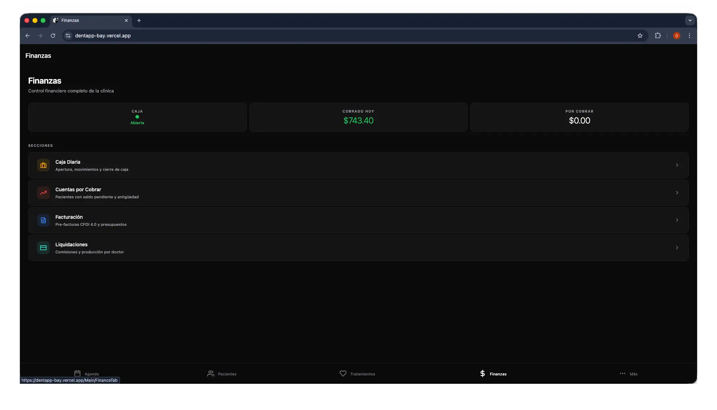Expand Cuentas por Cobrar chevron arrow
This screenshot has width=717, height=410.
pyautogui.click(x=677, y=193)
